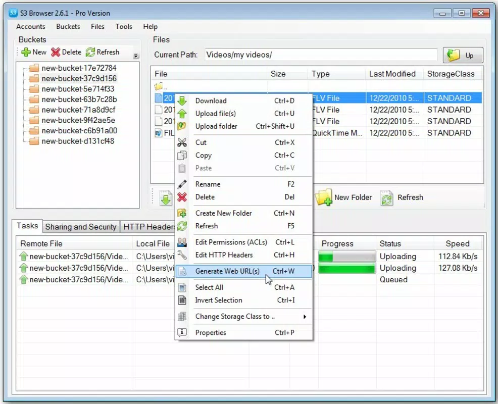This screenshot has height=404, width=498.
Task: Select the Tasks tab
Action: (x=27, y=226)
